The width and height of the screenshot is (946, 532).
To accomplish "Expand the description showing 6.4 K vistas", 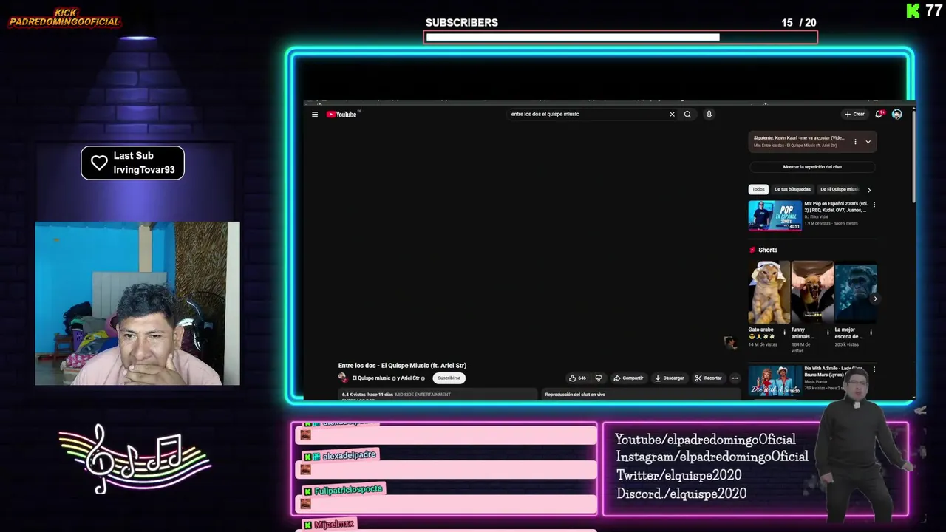I will point(438,395).
